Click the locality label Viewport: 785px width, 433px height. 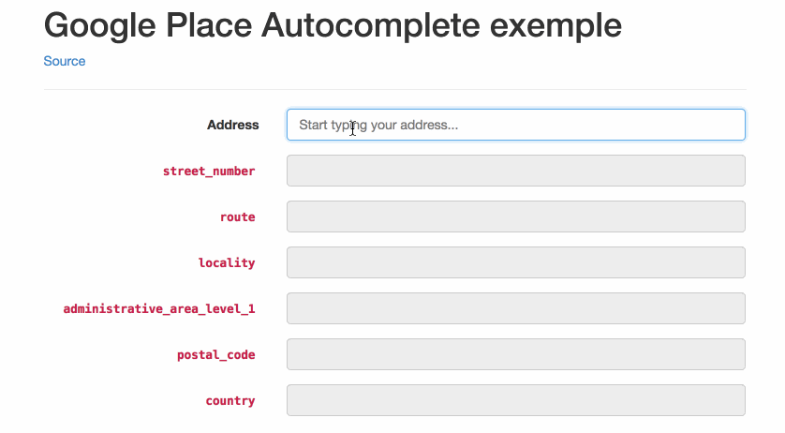click(227, 262)
